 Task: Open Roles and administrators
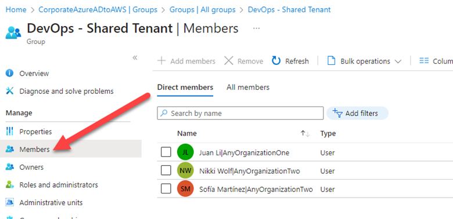(x=59, y=185)
